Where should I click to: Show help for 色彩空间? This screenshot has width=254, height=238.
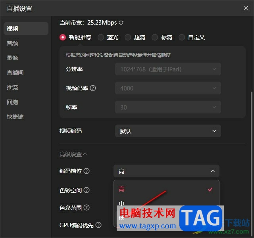tap(87, 190)
